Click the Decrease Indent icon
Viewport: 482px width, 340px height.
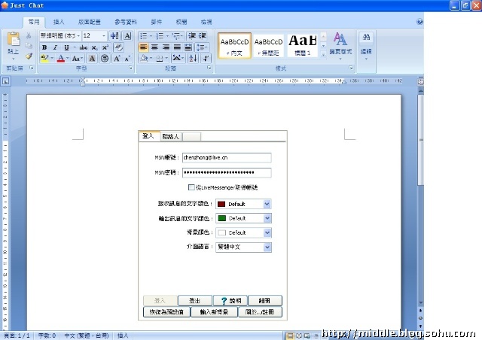click(x=192, y=36)
